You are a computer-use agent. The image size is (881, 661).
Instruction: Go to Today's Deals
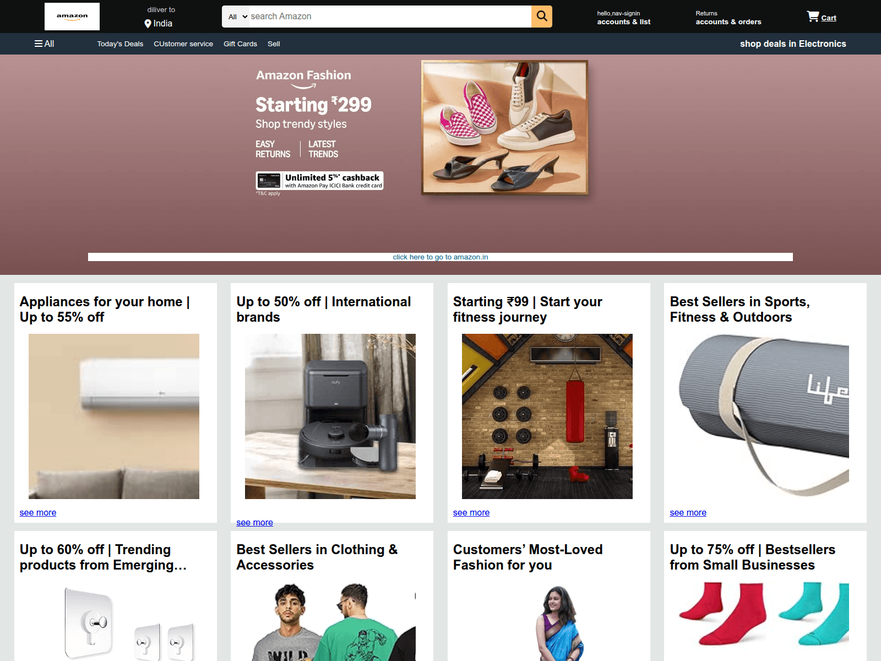(x=120, y=44)
